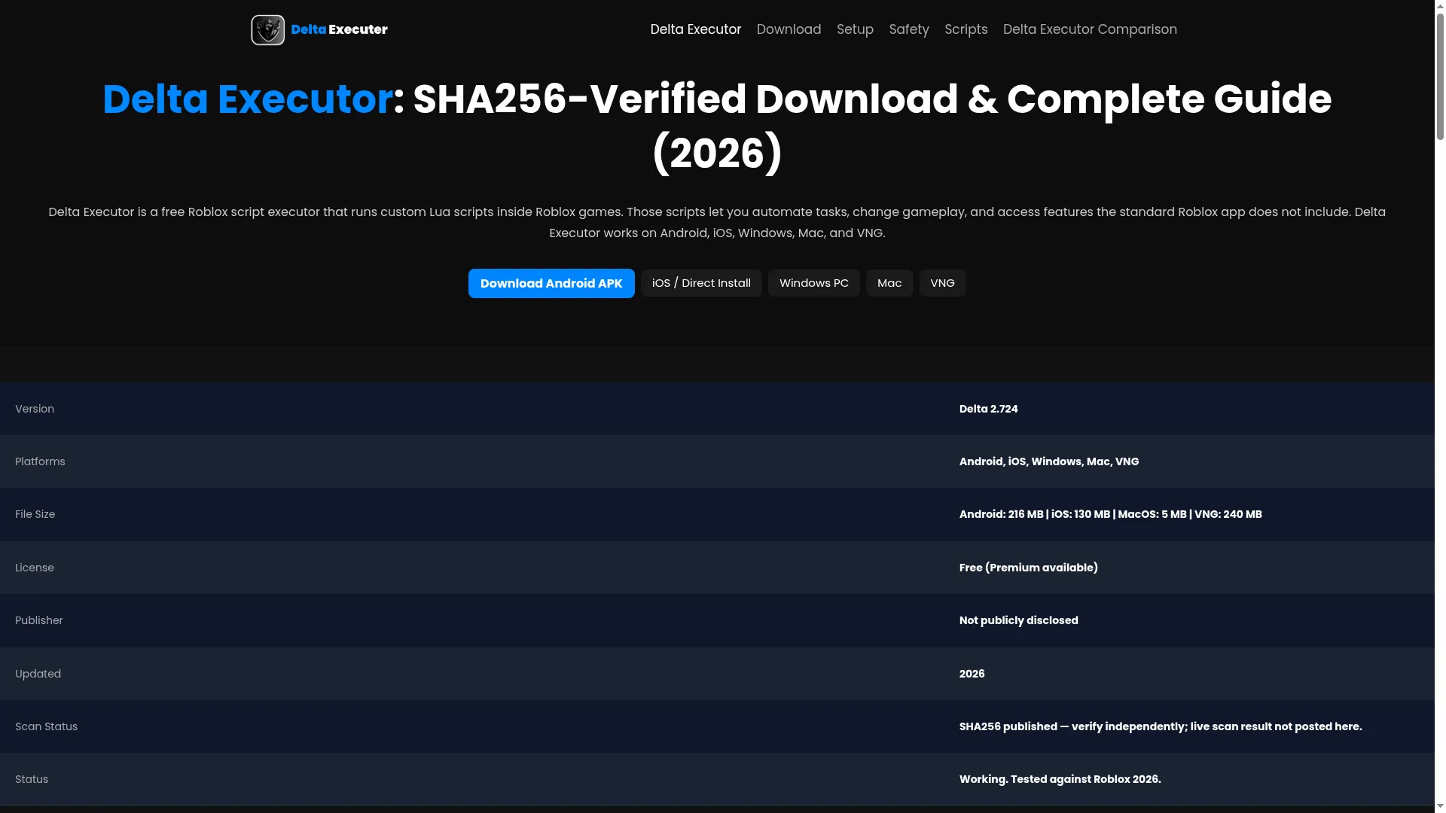Click the Publisher row label
The image size is (1446, 813).
(x=38, y=620)
